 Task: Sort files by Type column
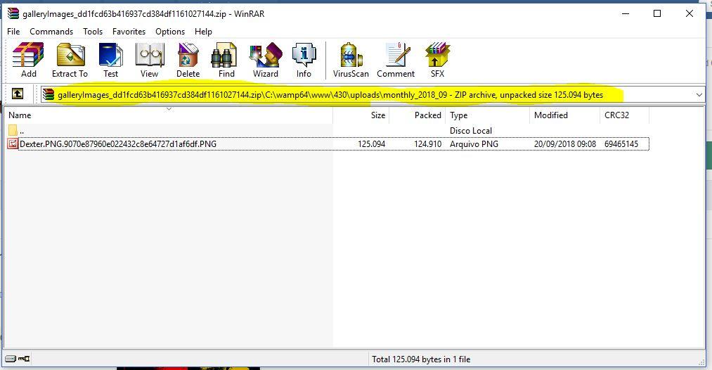[487, 115]
